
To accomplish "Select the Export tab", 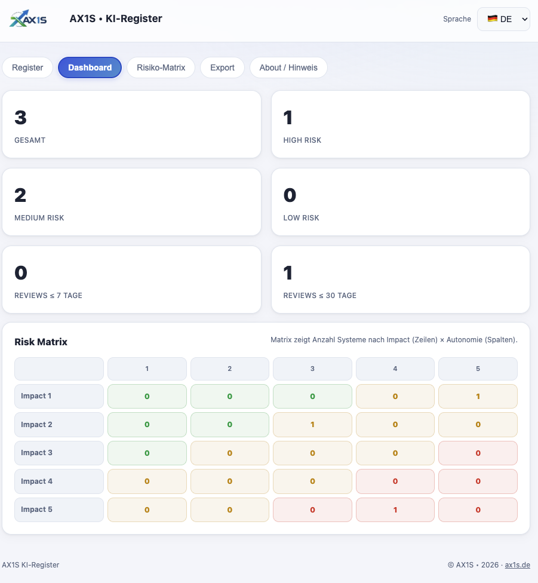I will click(222, 67).
